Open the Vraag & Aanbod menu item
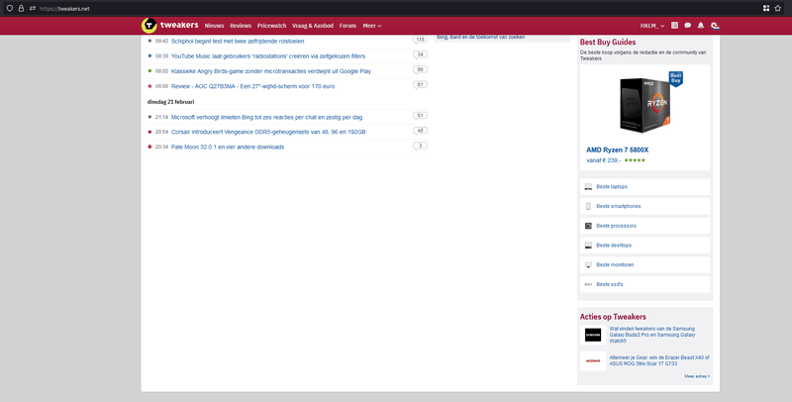Image resolution: width=792 pixels, height=402 pixels. [313, 26]
